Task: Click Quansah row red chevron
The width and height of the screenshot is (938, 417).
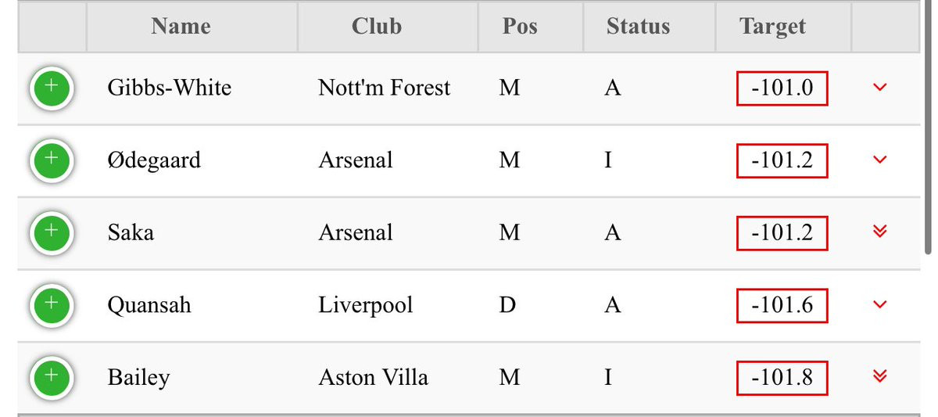Action: 879,304
